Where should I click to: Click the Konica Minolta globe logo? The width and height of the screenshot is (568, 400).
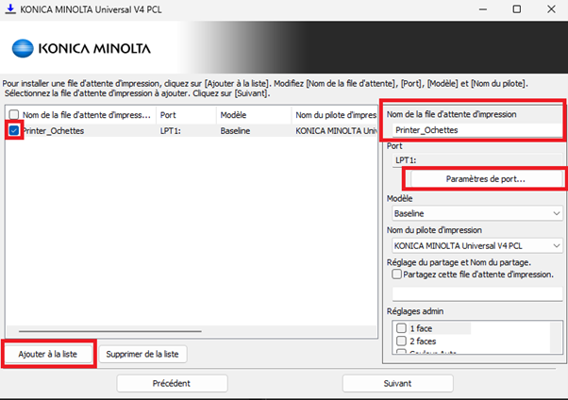pyautogui.click(x=24, y=47)
